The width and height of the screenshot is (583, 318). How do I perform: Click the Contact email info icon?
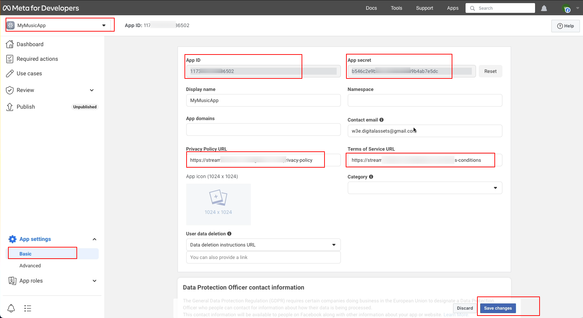coord(381,120)
